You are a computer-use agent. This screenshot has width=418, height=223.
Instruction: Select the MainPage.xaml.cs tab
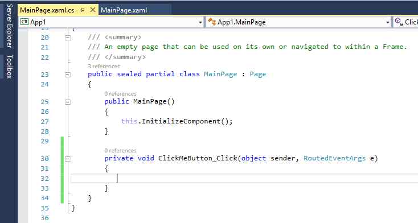[x=47, y=10]
